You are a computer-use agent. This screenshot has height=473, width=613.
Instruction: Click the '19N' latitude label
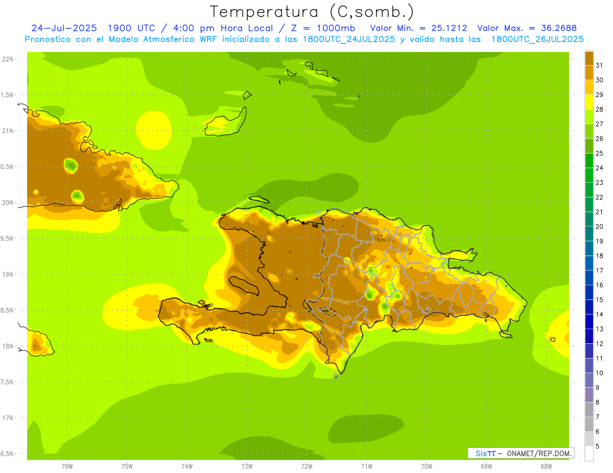8,274
